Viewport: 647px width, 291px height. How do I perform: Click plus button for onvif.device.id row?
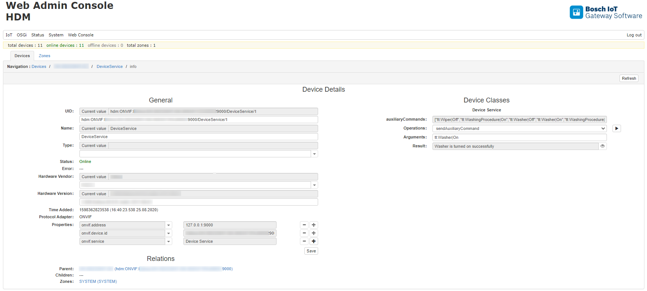(314, 233)
